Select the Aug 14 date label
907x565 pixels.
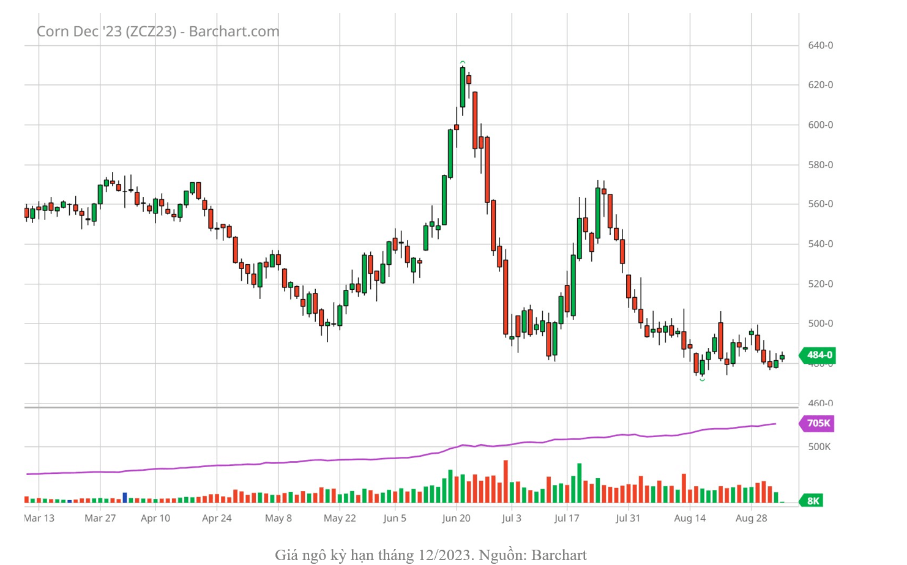690,518
